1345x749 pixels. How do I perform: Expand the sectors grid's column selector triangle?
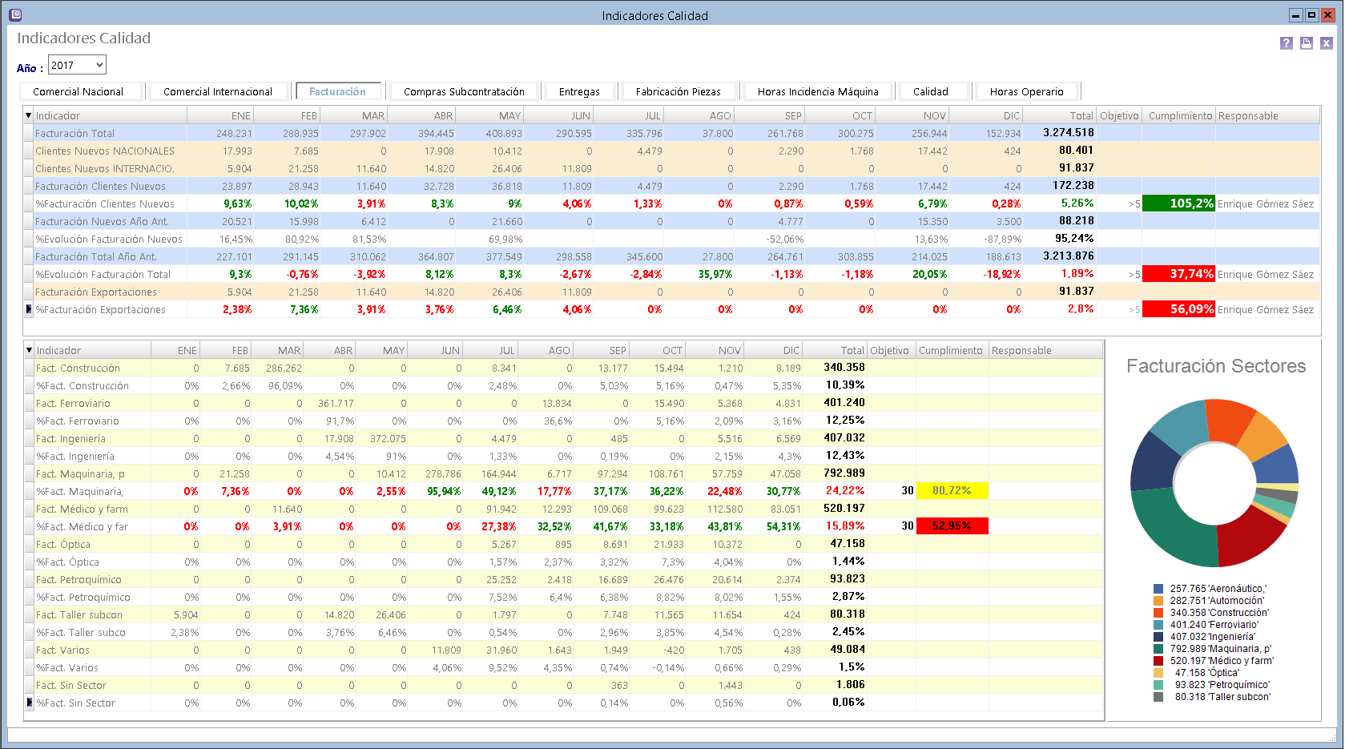30,350
